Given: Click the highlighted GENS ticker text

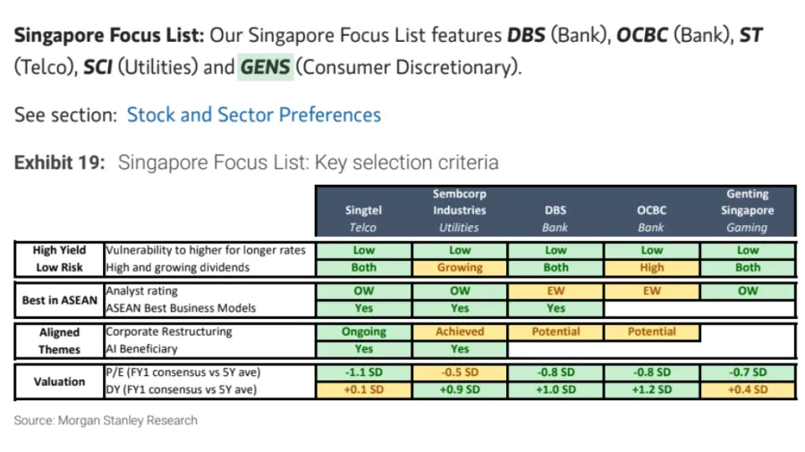Looking at the screenshot, I should (x=266, y=67).
